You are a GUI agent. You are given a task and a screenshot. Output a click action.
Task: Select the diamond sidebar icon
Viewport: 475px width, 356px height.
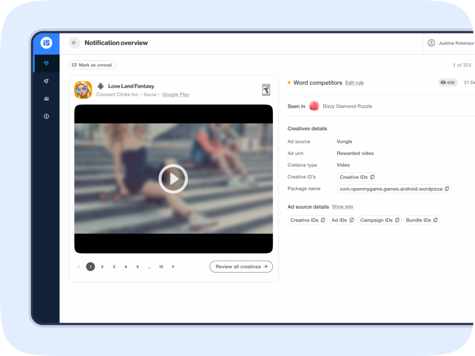46,64
